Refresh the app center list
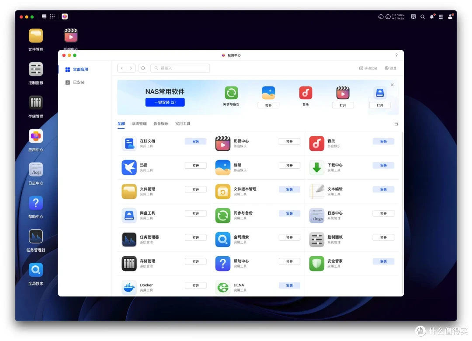Viewport: 472px width, 341px height. pyautogui.click(x=143, y=68)
